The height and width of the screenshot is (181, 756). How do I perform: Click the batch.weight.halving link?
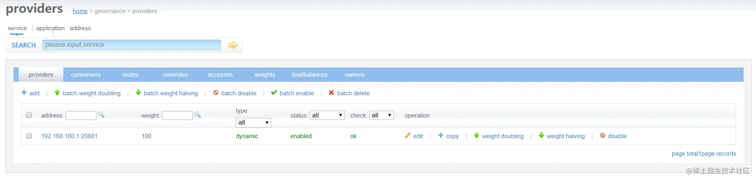[171, 93]
